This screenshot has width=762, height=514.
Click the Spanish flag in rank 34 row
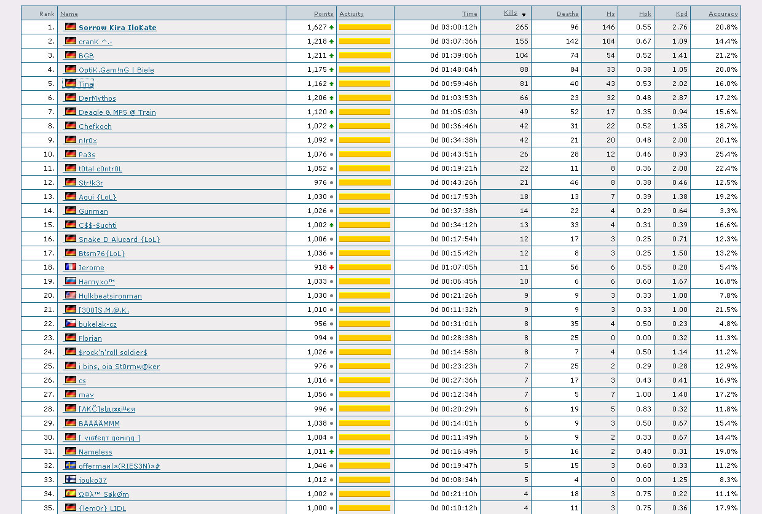pyautogui.click(x=70, y=494)
